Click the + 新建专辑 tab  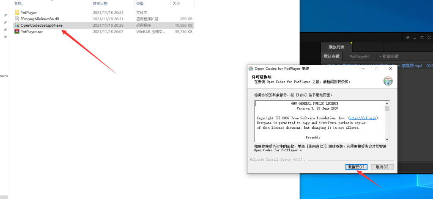[x=389, y=56]
